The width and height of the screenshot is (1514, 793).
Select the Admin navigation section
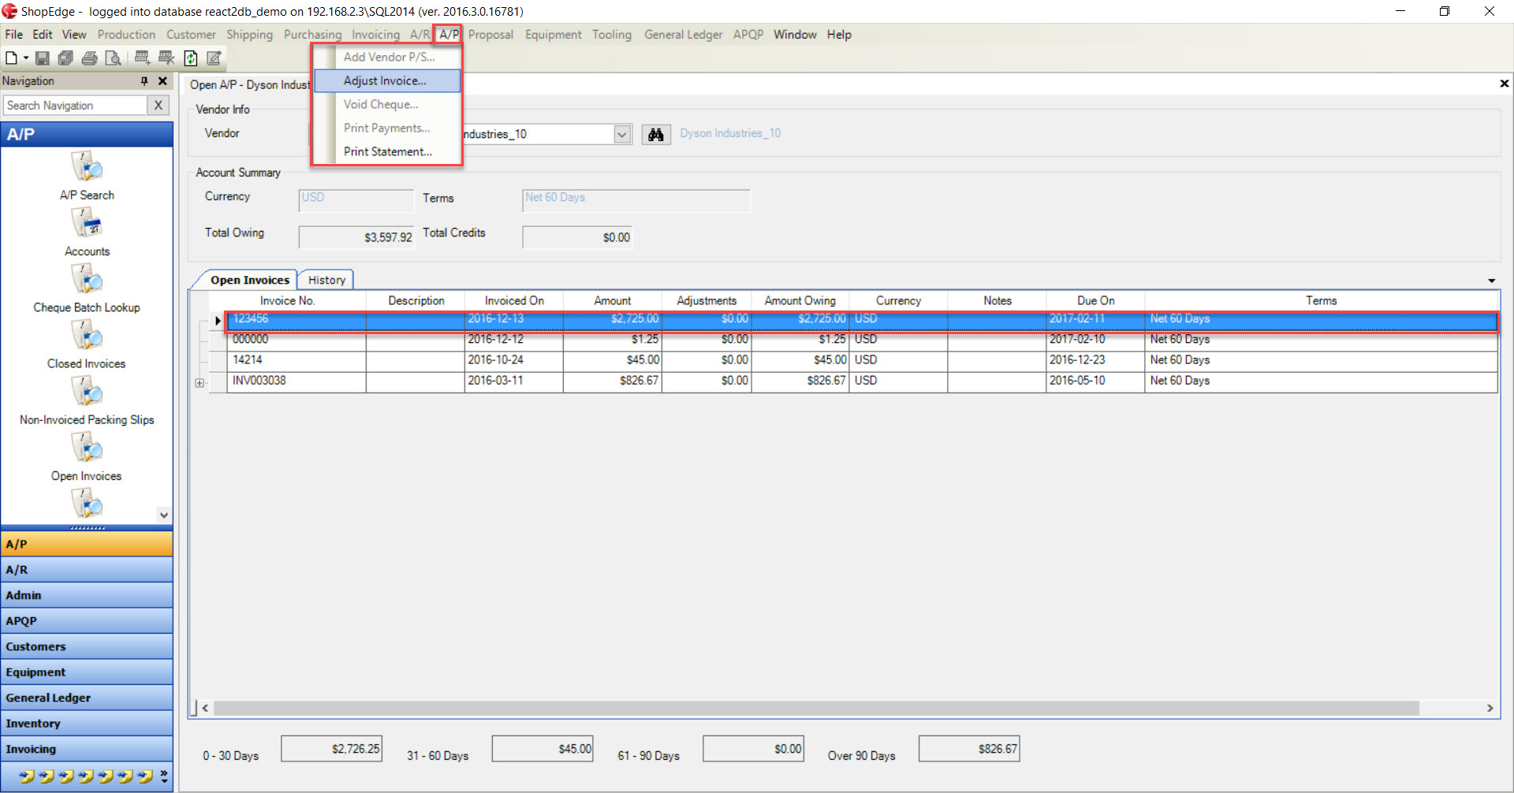point(87,595)
